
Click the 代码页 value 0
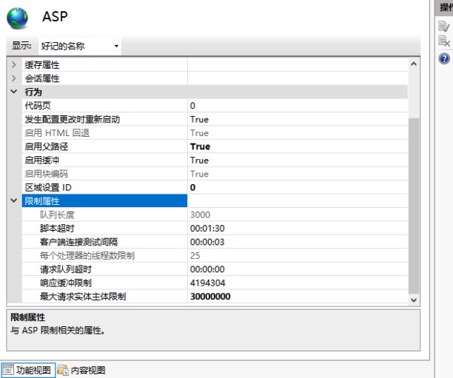coord(192,106)
